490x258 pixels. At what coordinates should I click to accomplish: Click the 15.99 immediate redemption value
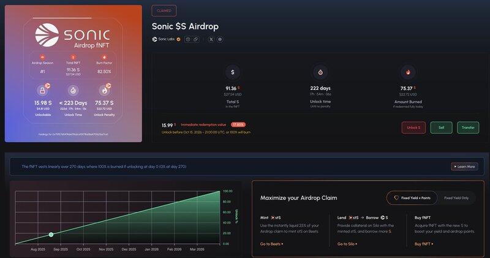(x=168, y=125)
